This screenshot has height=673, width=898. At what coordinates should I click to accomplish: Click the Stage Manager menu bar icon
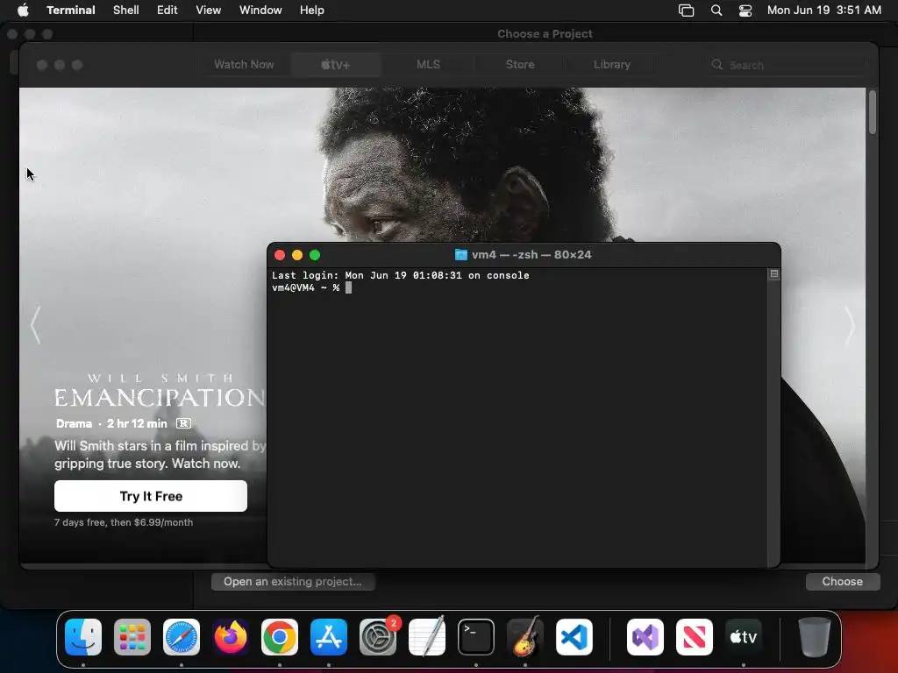pyautogui.click(x=686, y=11)
